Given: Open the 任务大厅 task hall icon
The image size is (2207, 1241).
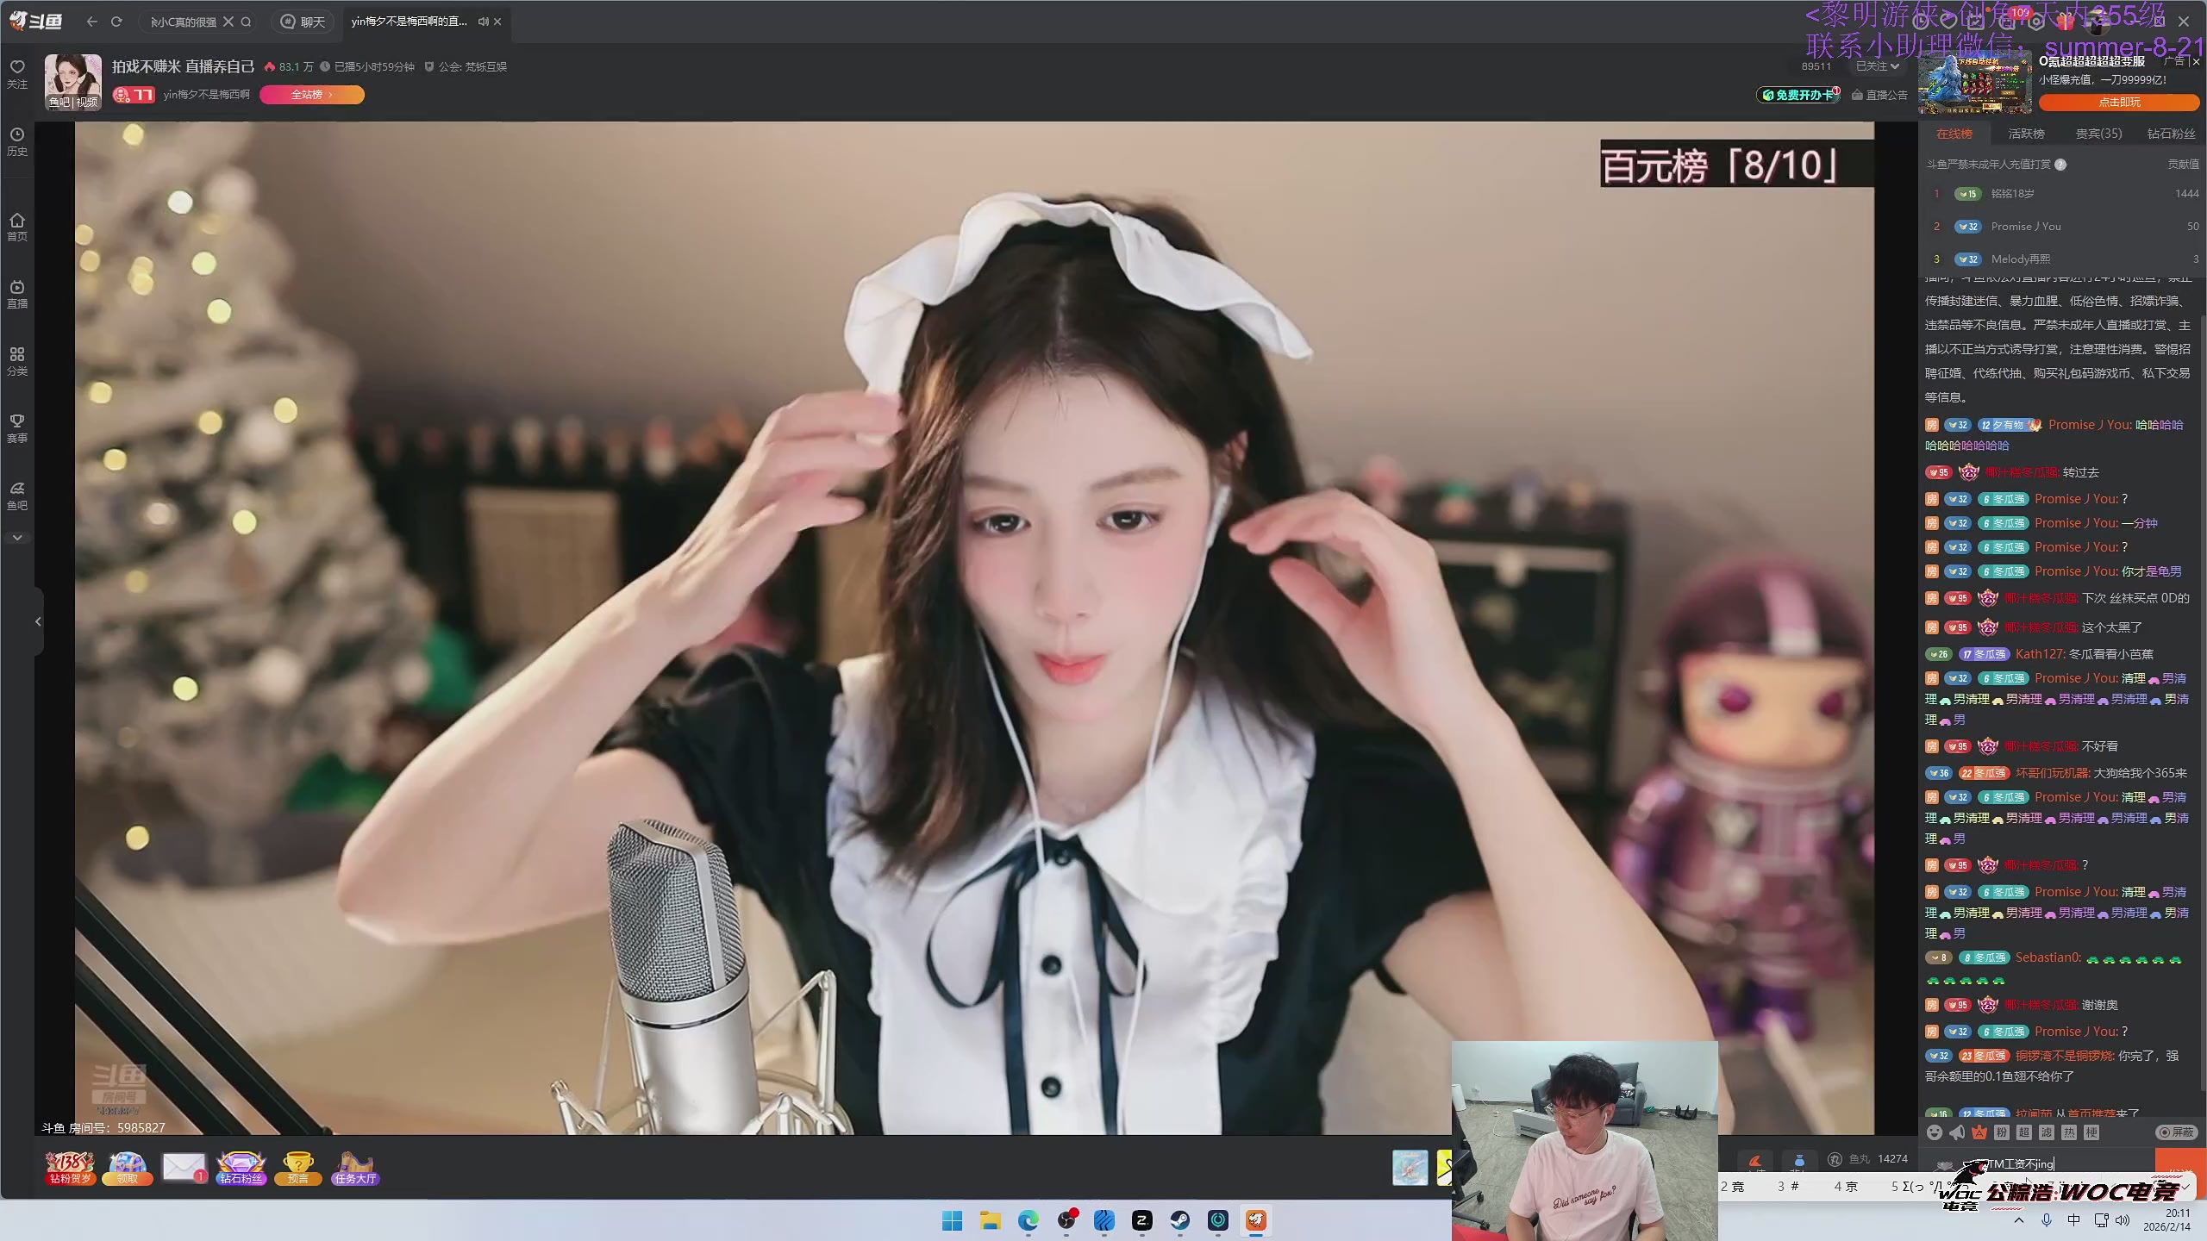Looking at the screenshot, I should [355, 1168].
